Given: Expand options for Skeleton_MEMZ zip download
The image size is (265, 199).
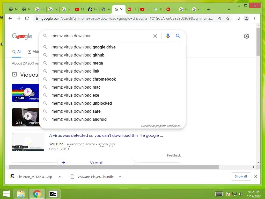Looking at the screenshot, I should point(60,177).
